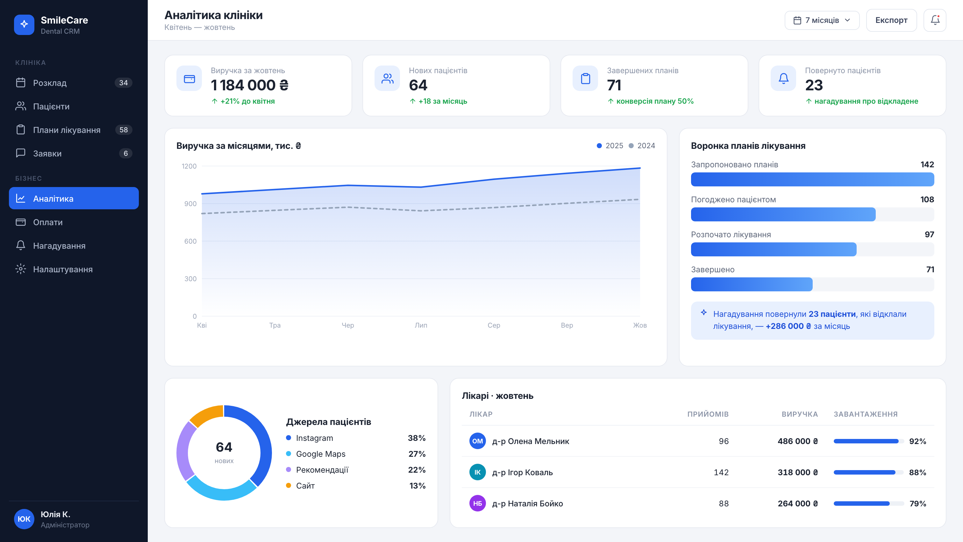This screenshot has height=542, width=963.
Task: Click the sparkle icon in reminder insight
Action: coord(703,312)
